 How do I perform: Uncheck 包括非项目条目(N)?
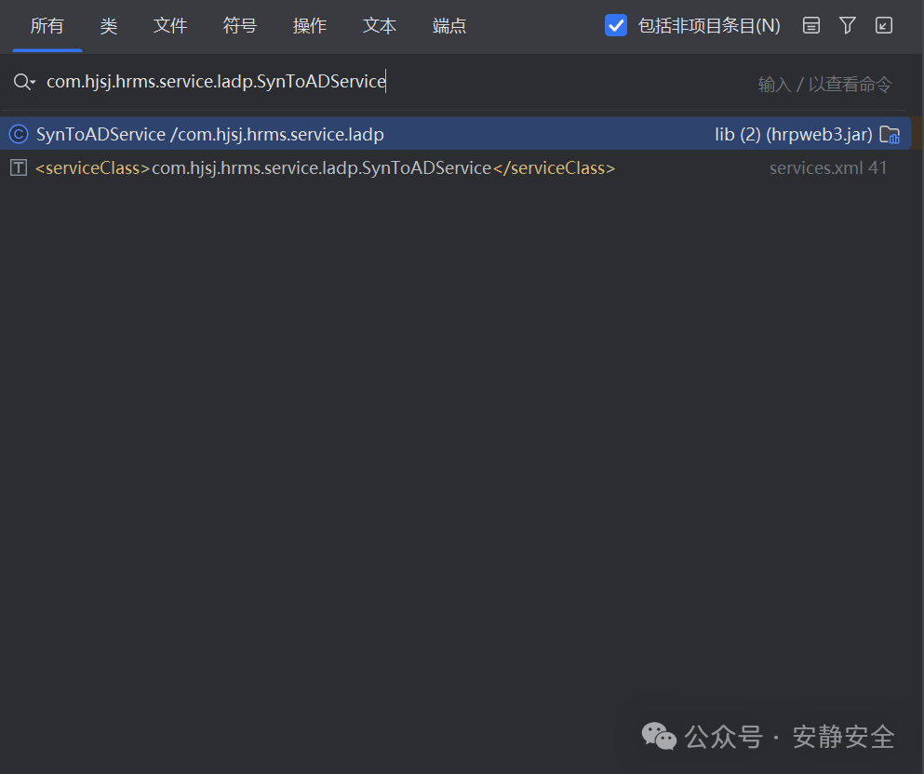tap(615, 25)
